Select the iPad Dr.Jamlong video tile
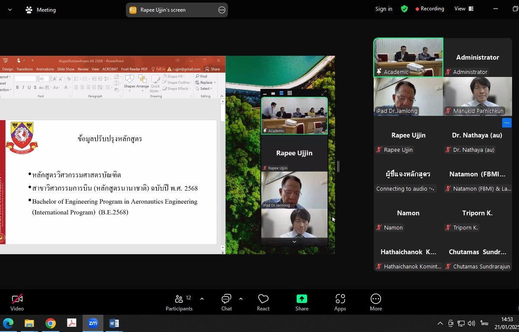Viewport: 519px width, 332px height. pyautogui.click(x=408, y=96)
